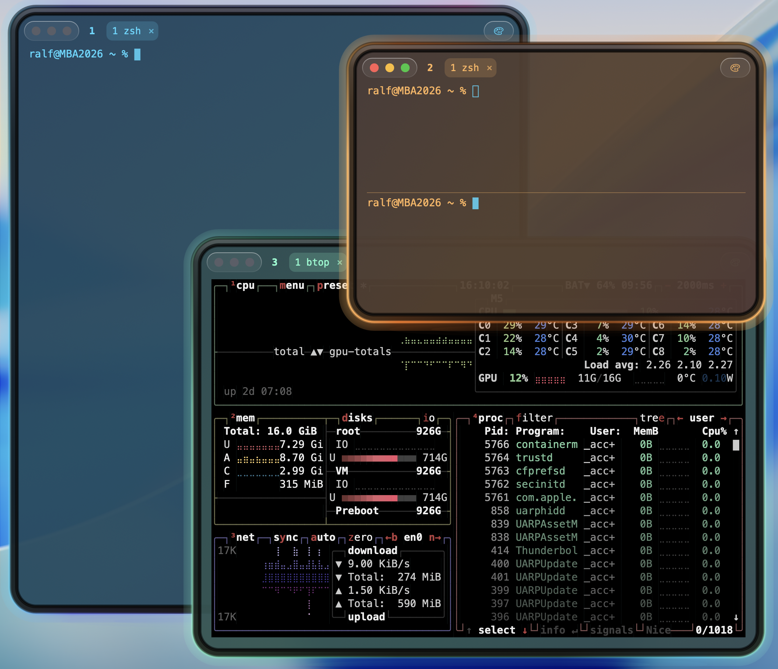Select the '1 zsh' tab in window 2
Image resolution: width=778 pixels, height=669 pixels.
tap(470, 67)
